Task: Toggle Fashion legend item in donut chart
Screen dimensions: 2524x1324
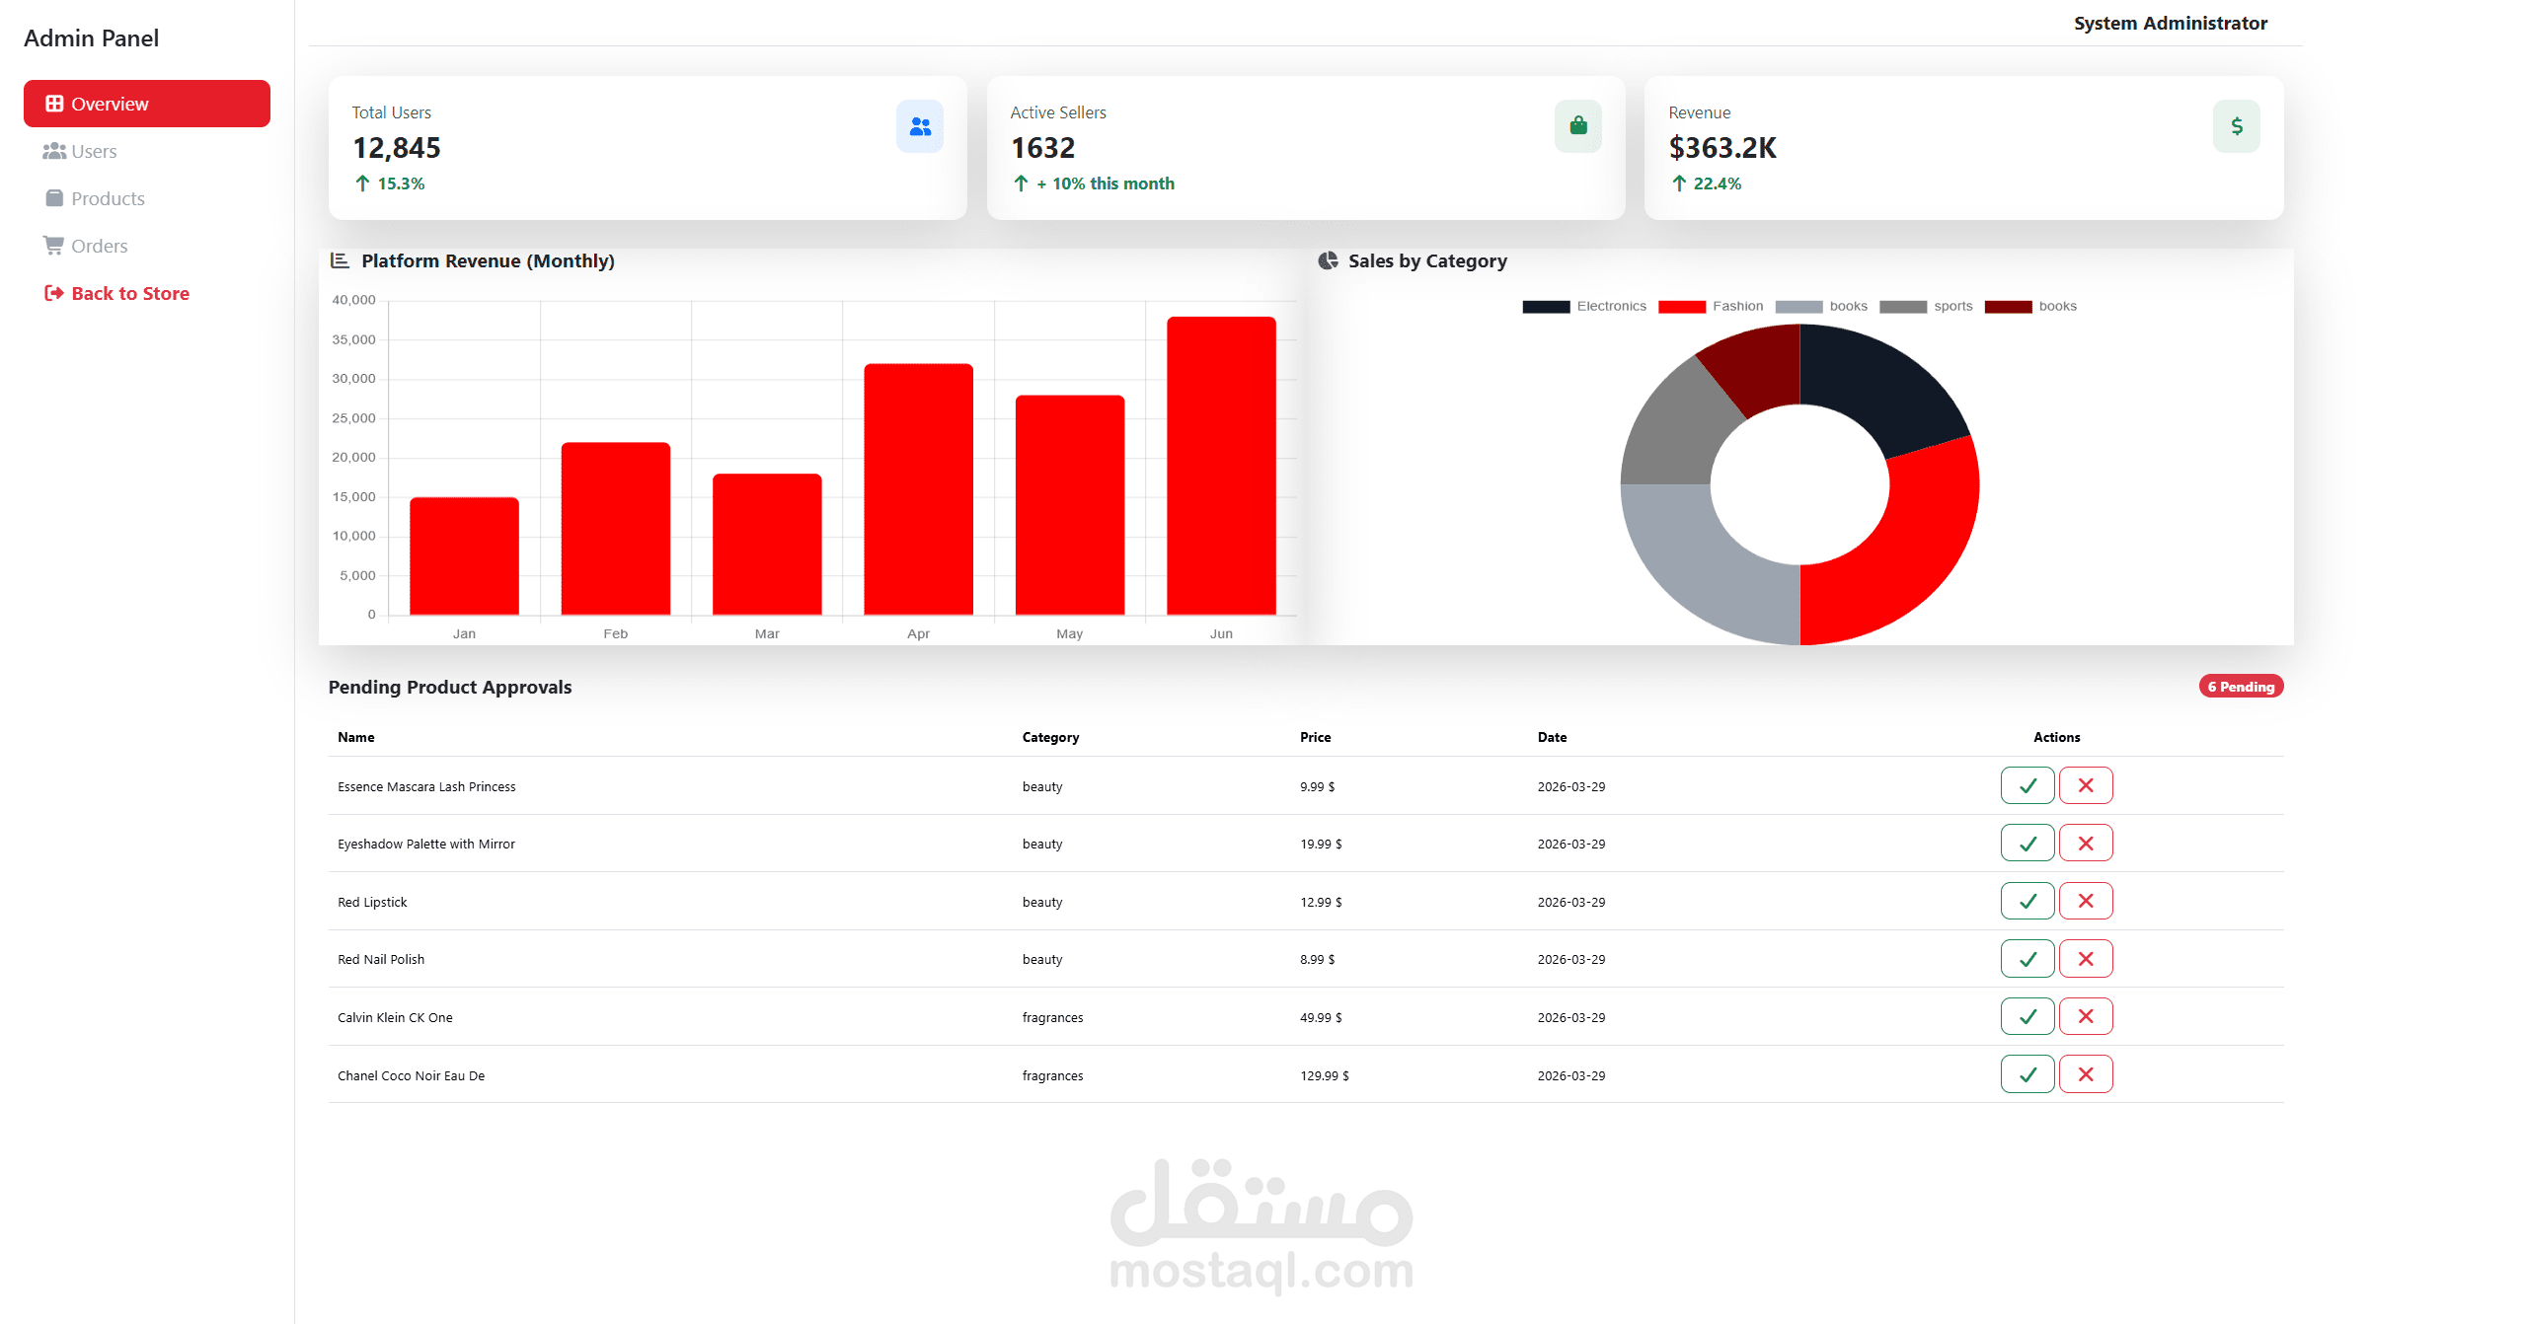Action: pyautogui.click(x=1710, y=307)
